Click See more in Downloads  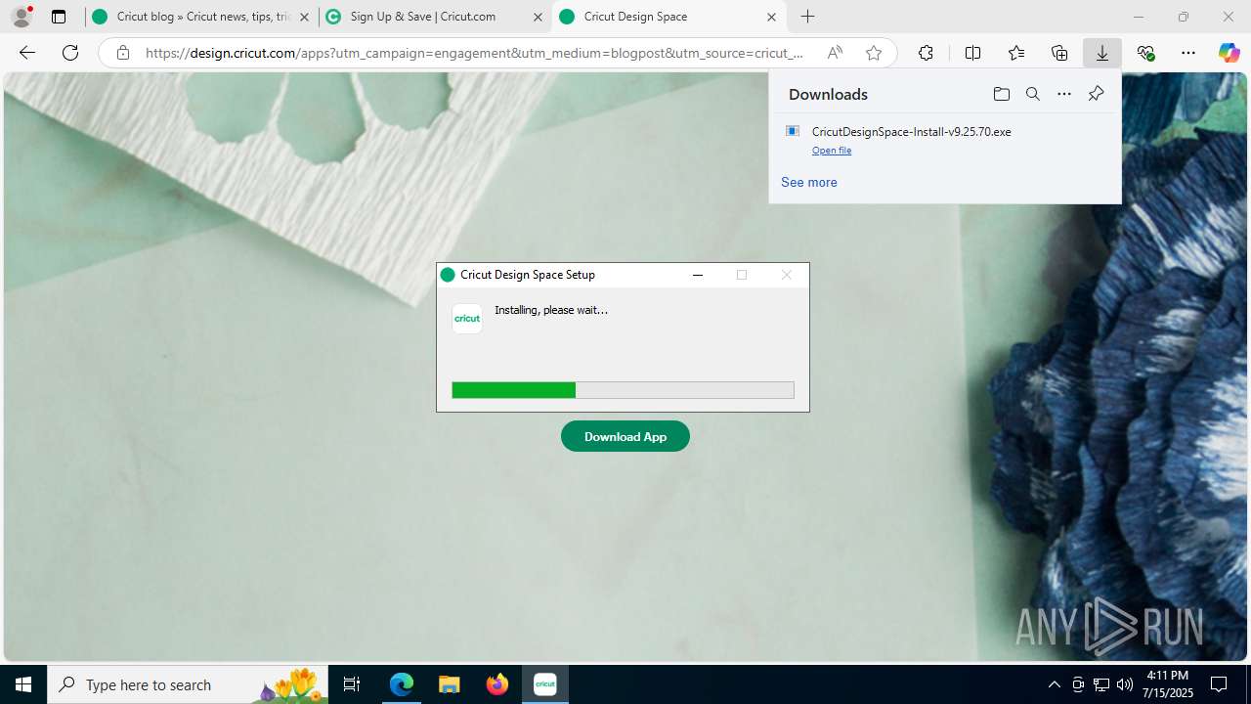809,182
